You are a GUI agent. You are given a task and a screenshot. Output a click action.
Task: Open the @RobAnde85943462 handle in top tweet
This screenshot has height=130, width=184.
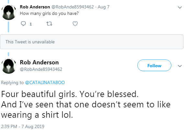pos(73,7)
